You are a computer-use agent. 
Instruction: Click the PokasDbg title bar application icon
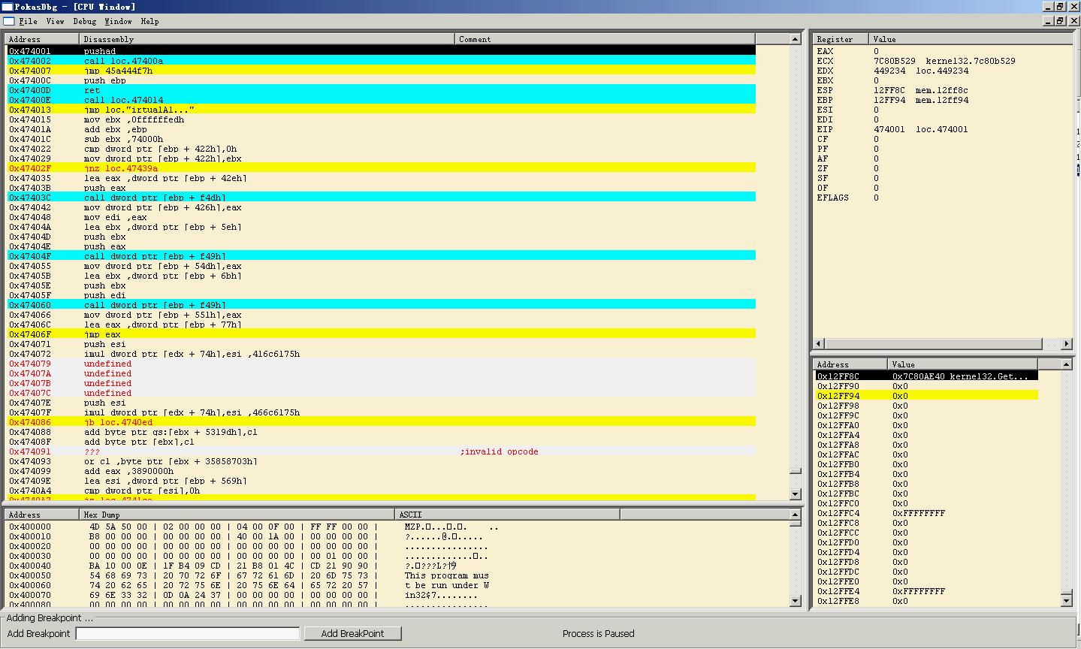click(x=8, y=7)
